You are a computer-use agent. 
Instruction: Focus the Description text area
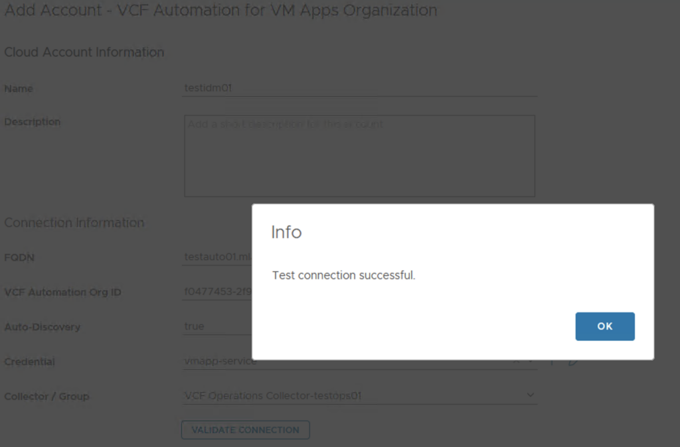[x=359, y=156]
